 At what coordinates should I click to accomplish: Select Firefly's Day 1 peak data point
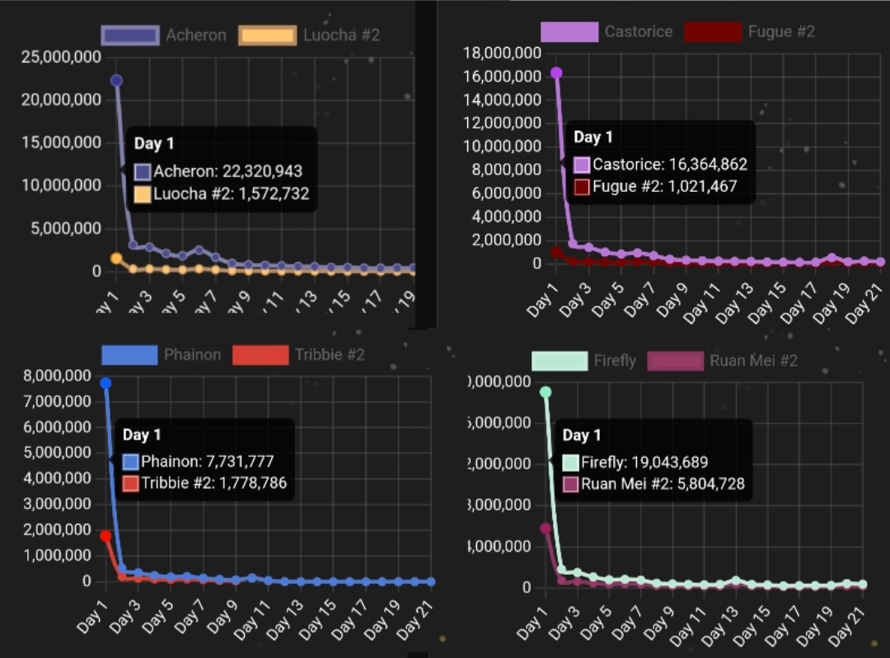click(546, 392)
